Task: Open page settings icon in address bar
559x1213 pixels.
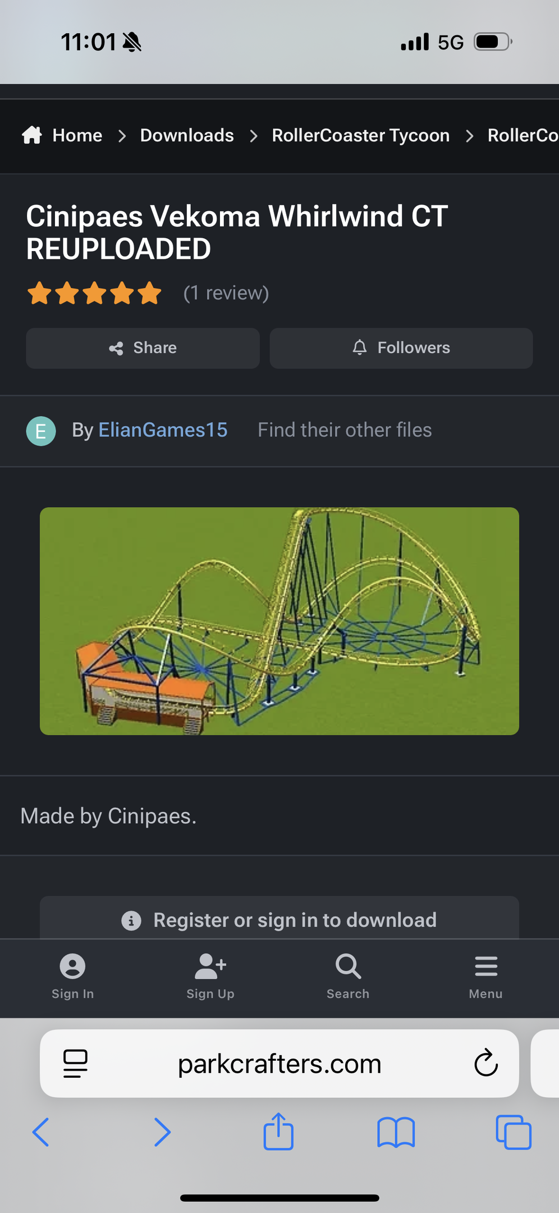Action: pos(75,1063)
